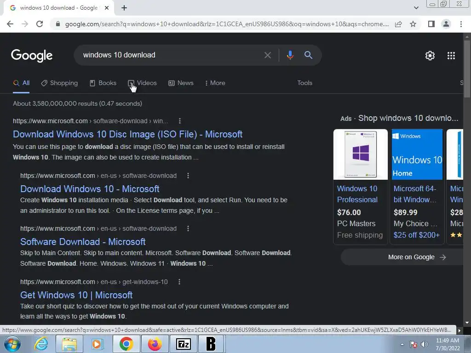Open Chrome three-dot menu
The height and width of the screenshot is (353, 471).
(x=461, y=24)
